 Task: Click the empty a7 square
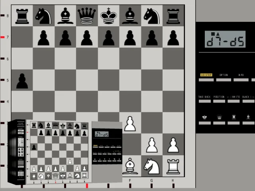tap(22, 37)
